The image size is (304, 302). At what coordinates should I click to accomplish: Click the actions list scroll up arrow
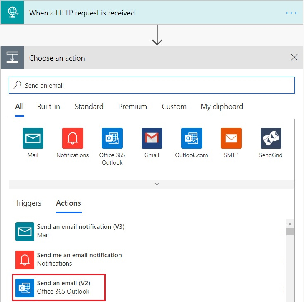click(x=290, y=224)
